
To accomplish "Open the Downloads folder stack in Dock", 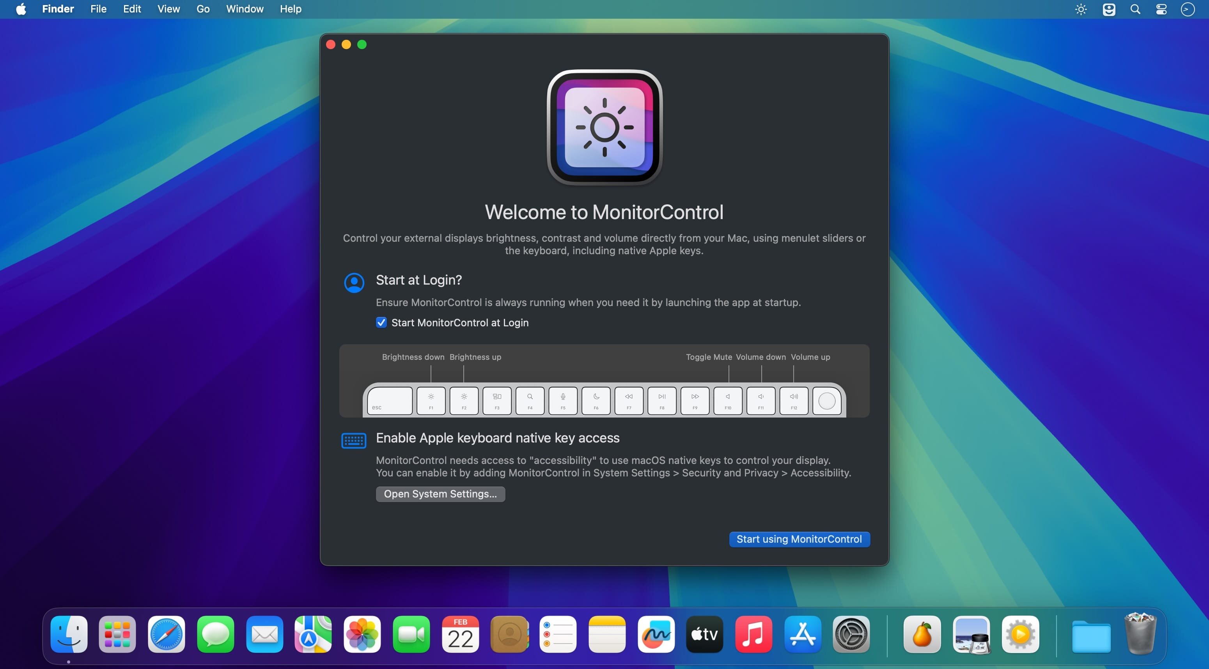I will click(x=1091, y=635).
